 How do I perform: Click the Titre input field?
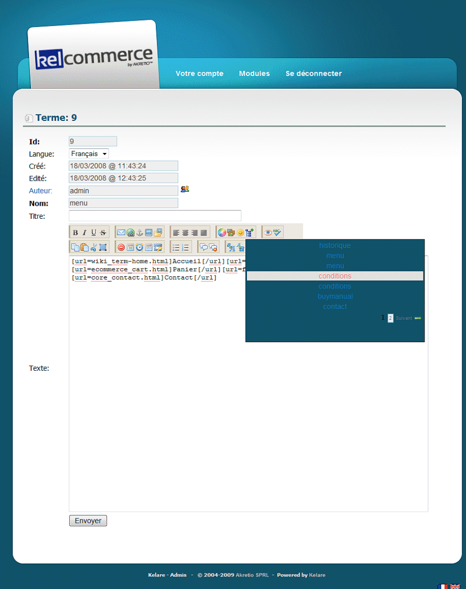pos(155,216)
